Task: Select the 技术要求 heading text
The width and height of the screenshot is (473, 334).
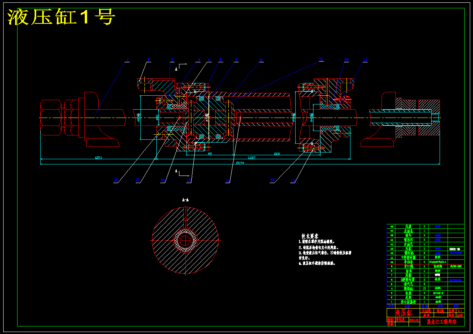Action: coord(310,236)
